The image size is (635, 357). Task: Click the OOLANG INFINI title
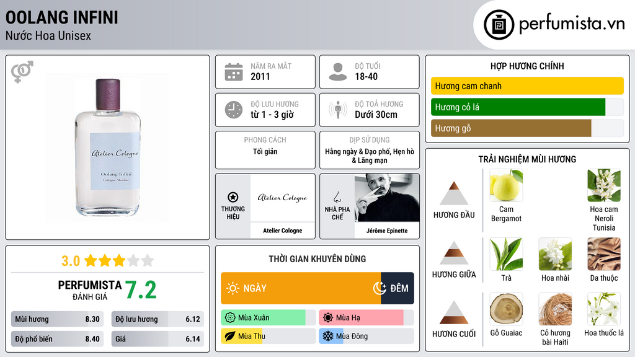pos(61,17)
